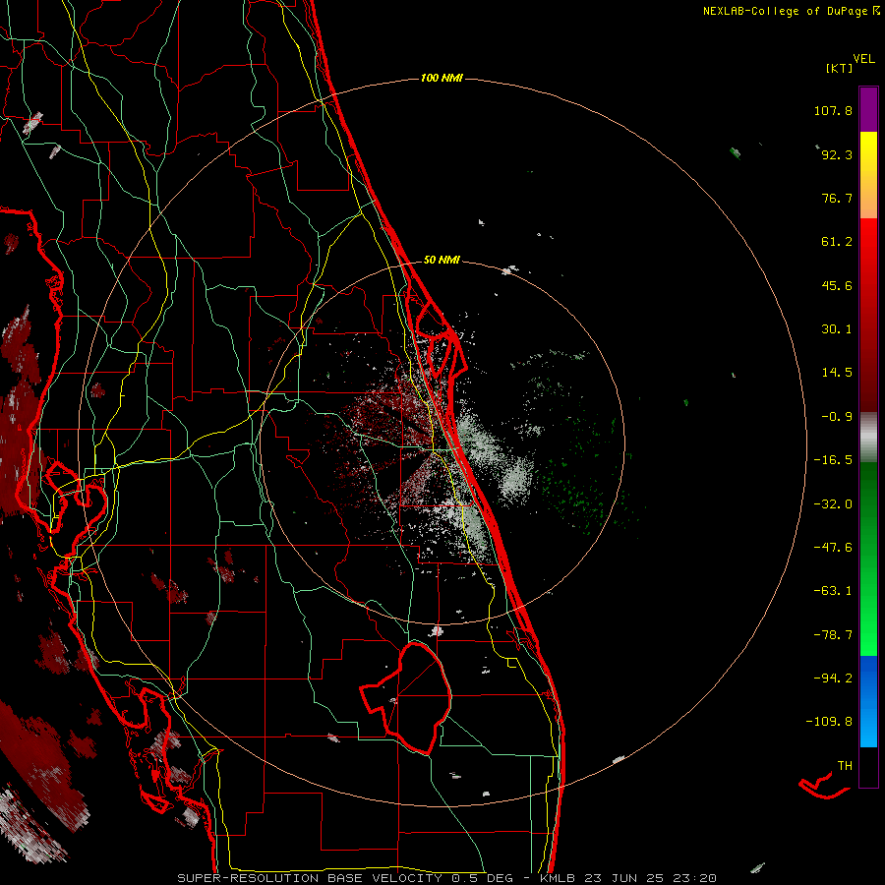This screenshot has height=885, width=885.
Task: Click the purple segment of velocity color bar
Action: (868, 109)
